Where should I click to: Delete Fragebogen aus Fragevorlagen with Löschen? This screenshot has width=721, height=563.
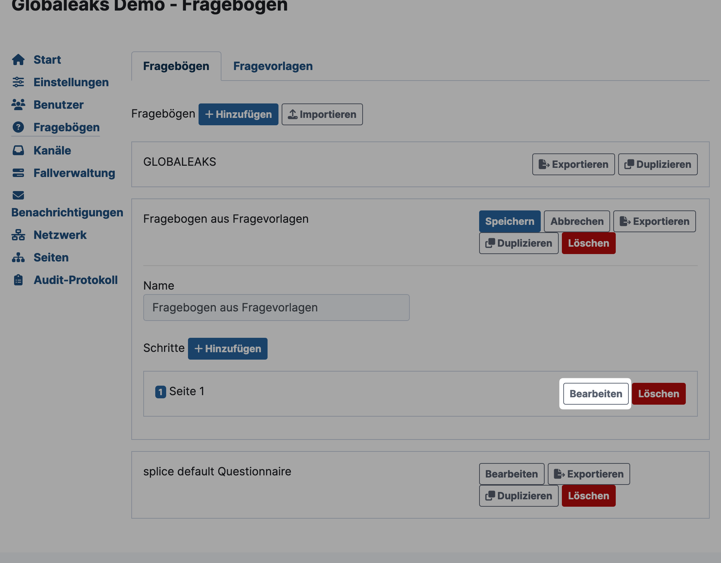[589, 243]
